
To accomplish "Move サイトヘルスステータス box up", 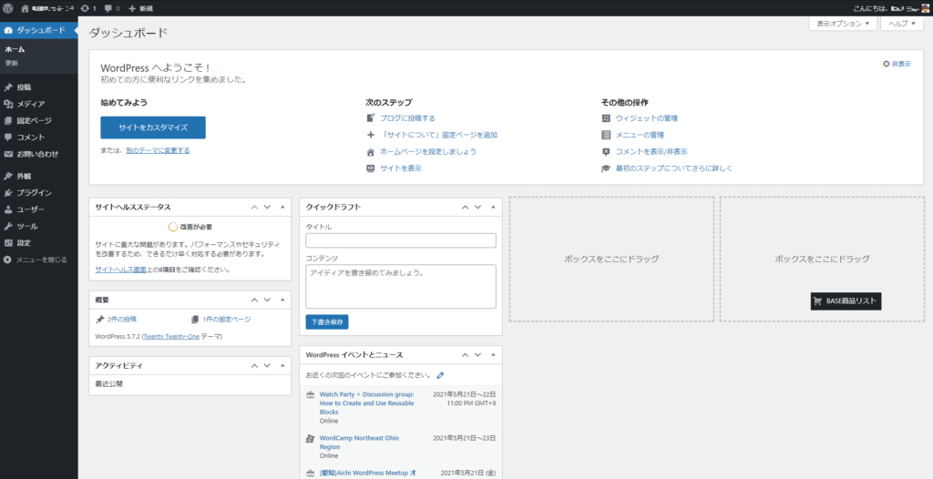I will coord(255,207).
